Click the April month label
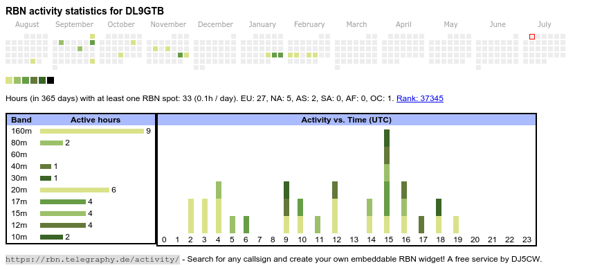Viewport: 602px width, 270px height. point(403,24)
